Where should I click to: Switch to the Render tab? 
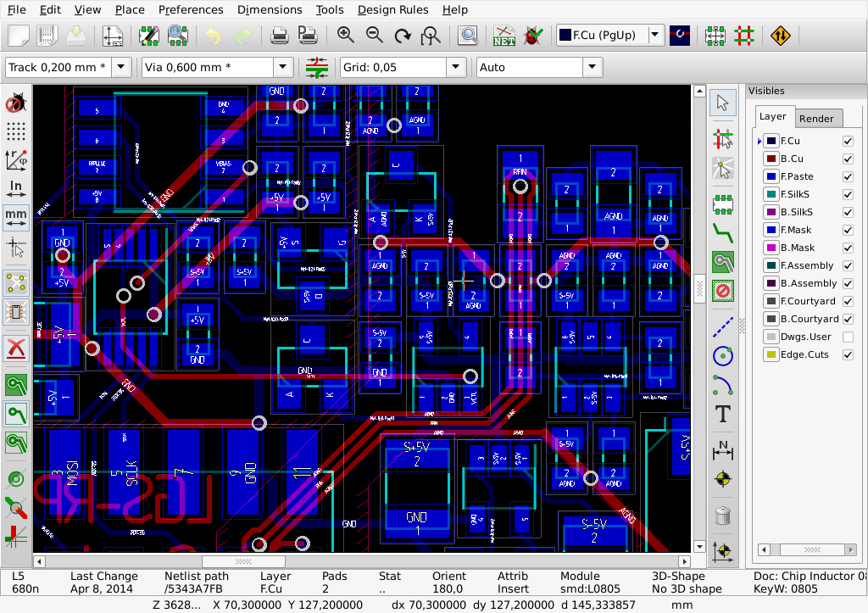[x=816, y=119]
